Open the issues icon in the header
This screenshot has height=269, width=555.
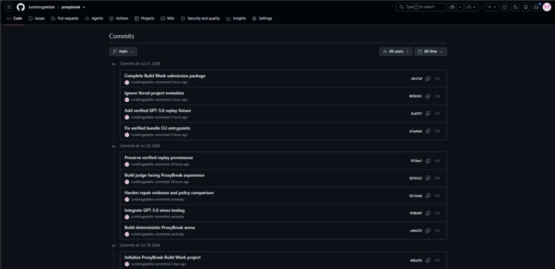(x=505, y=7)
